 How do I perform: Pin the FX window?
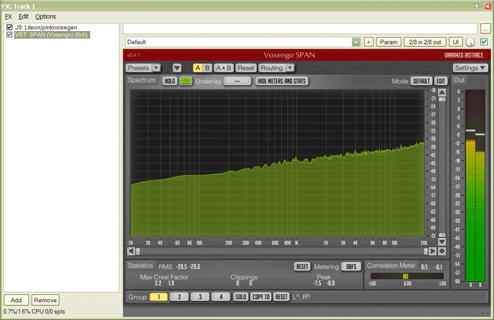coord(477,6)
